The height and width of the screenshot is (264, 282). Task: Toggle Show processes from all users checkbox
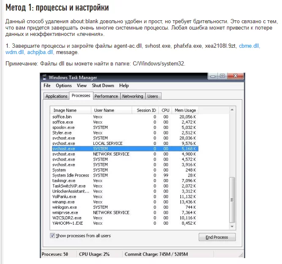[52, 235]
